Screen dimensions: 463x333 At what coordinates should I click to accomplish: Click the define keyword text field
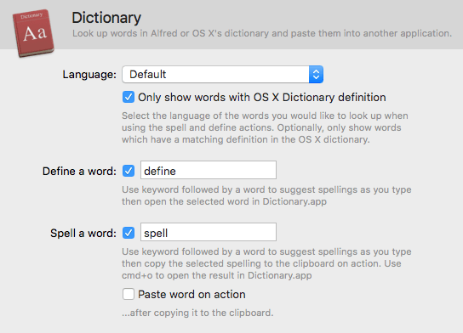coord(209,170)
